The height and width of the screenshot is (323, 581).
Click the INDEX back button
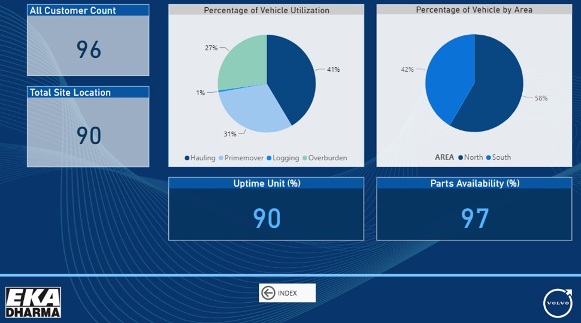(287, 292)
